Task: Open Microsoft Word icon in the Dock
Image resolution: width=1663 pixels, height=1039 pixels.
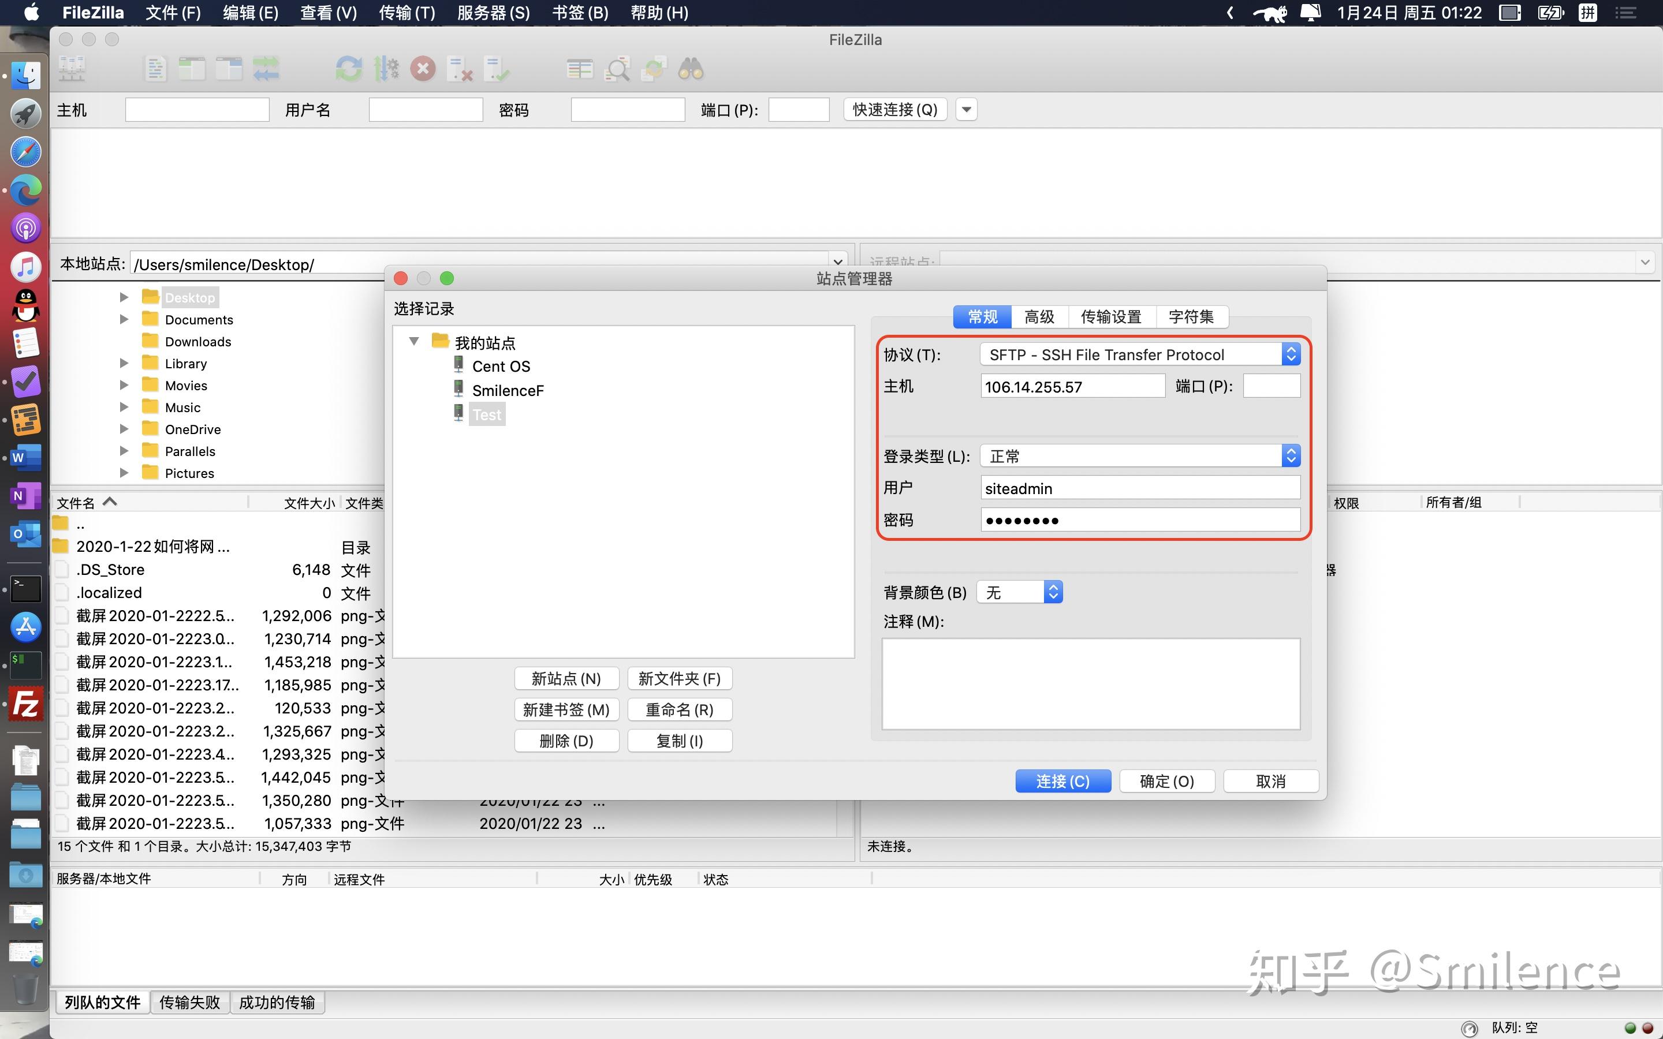Action: pyautogui.click(x=25, y=458)
